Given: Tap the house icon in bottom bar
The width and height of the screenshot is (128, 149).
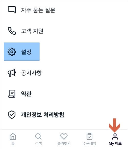Looking at the screenshot, I should point(13,137).
